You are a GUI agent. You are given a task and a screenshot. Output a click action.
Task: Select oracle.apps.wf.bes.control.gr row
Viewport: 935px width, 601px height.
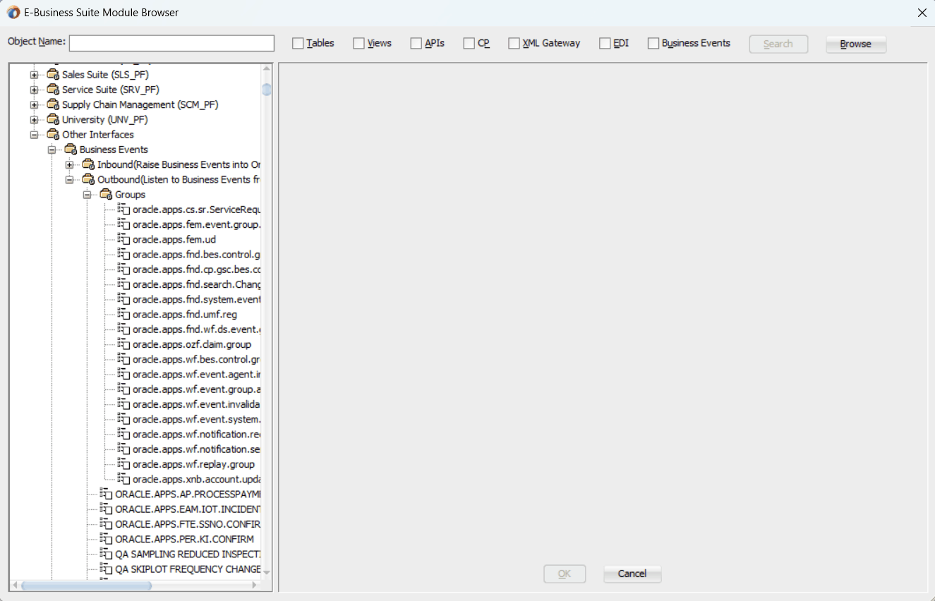click(x=189, y=359)
